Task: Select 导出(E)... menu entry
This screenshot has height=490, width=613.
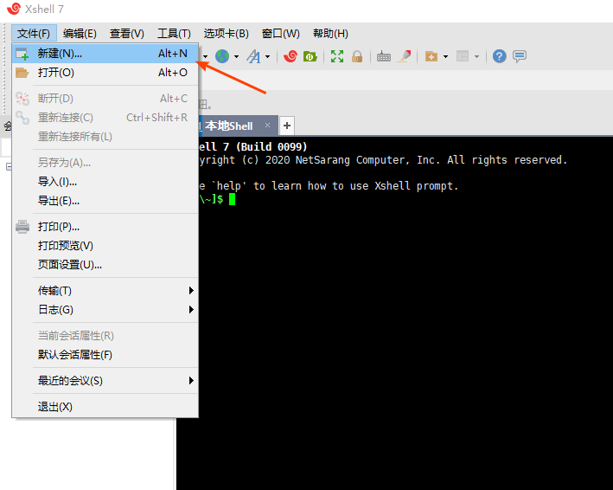Action: click(x=105, y=201)
